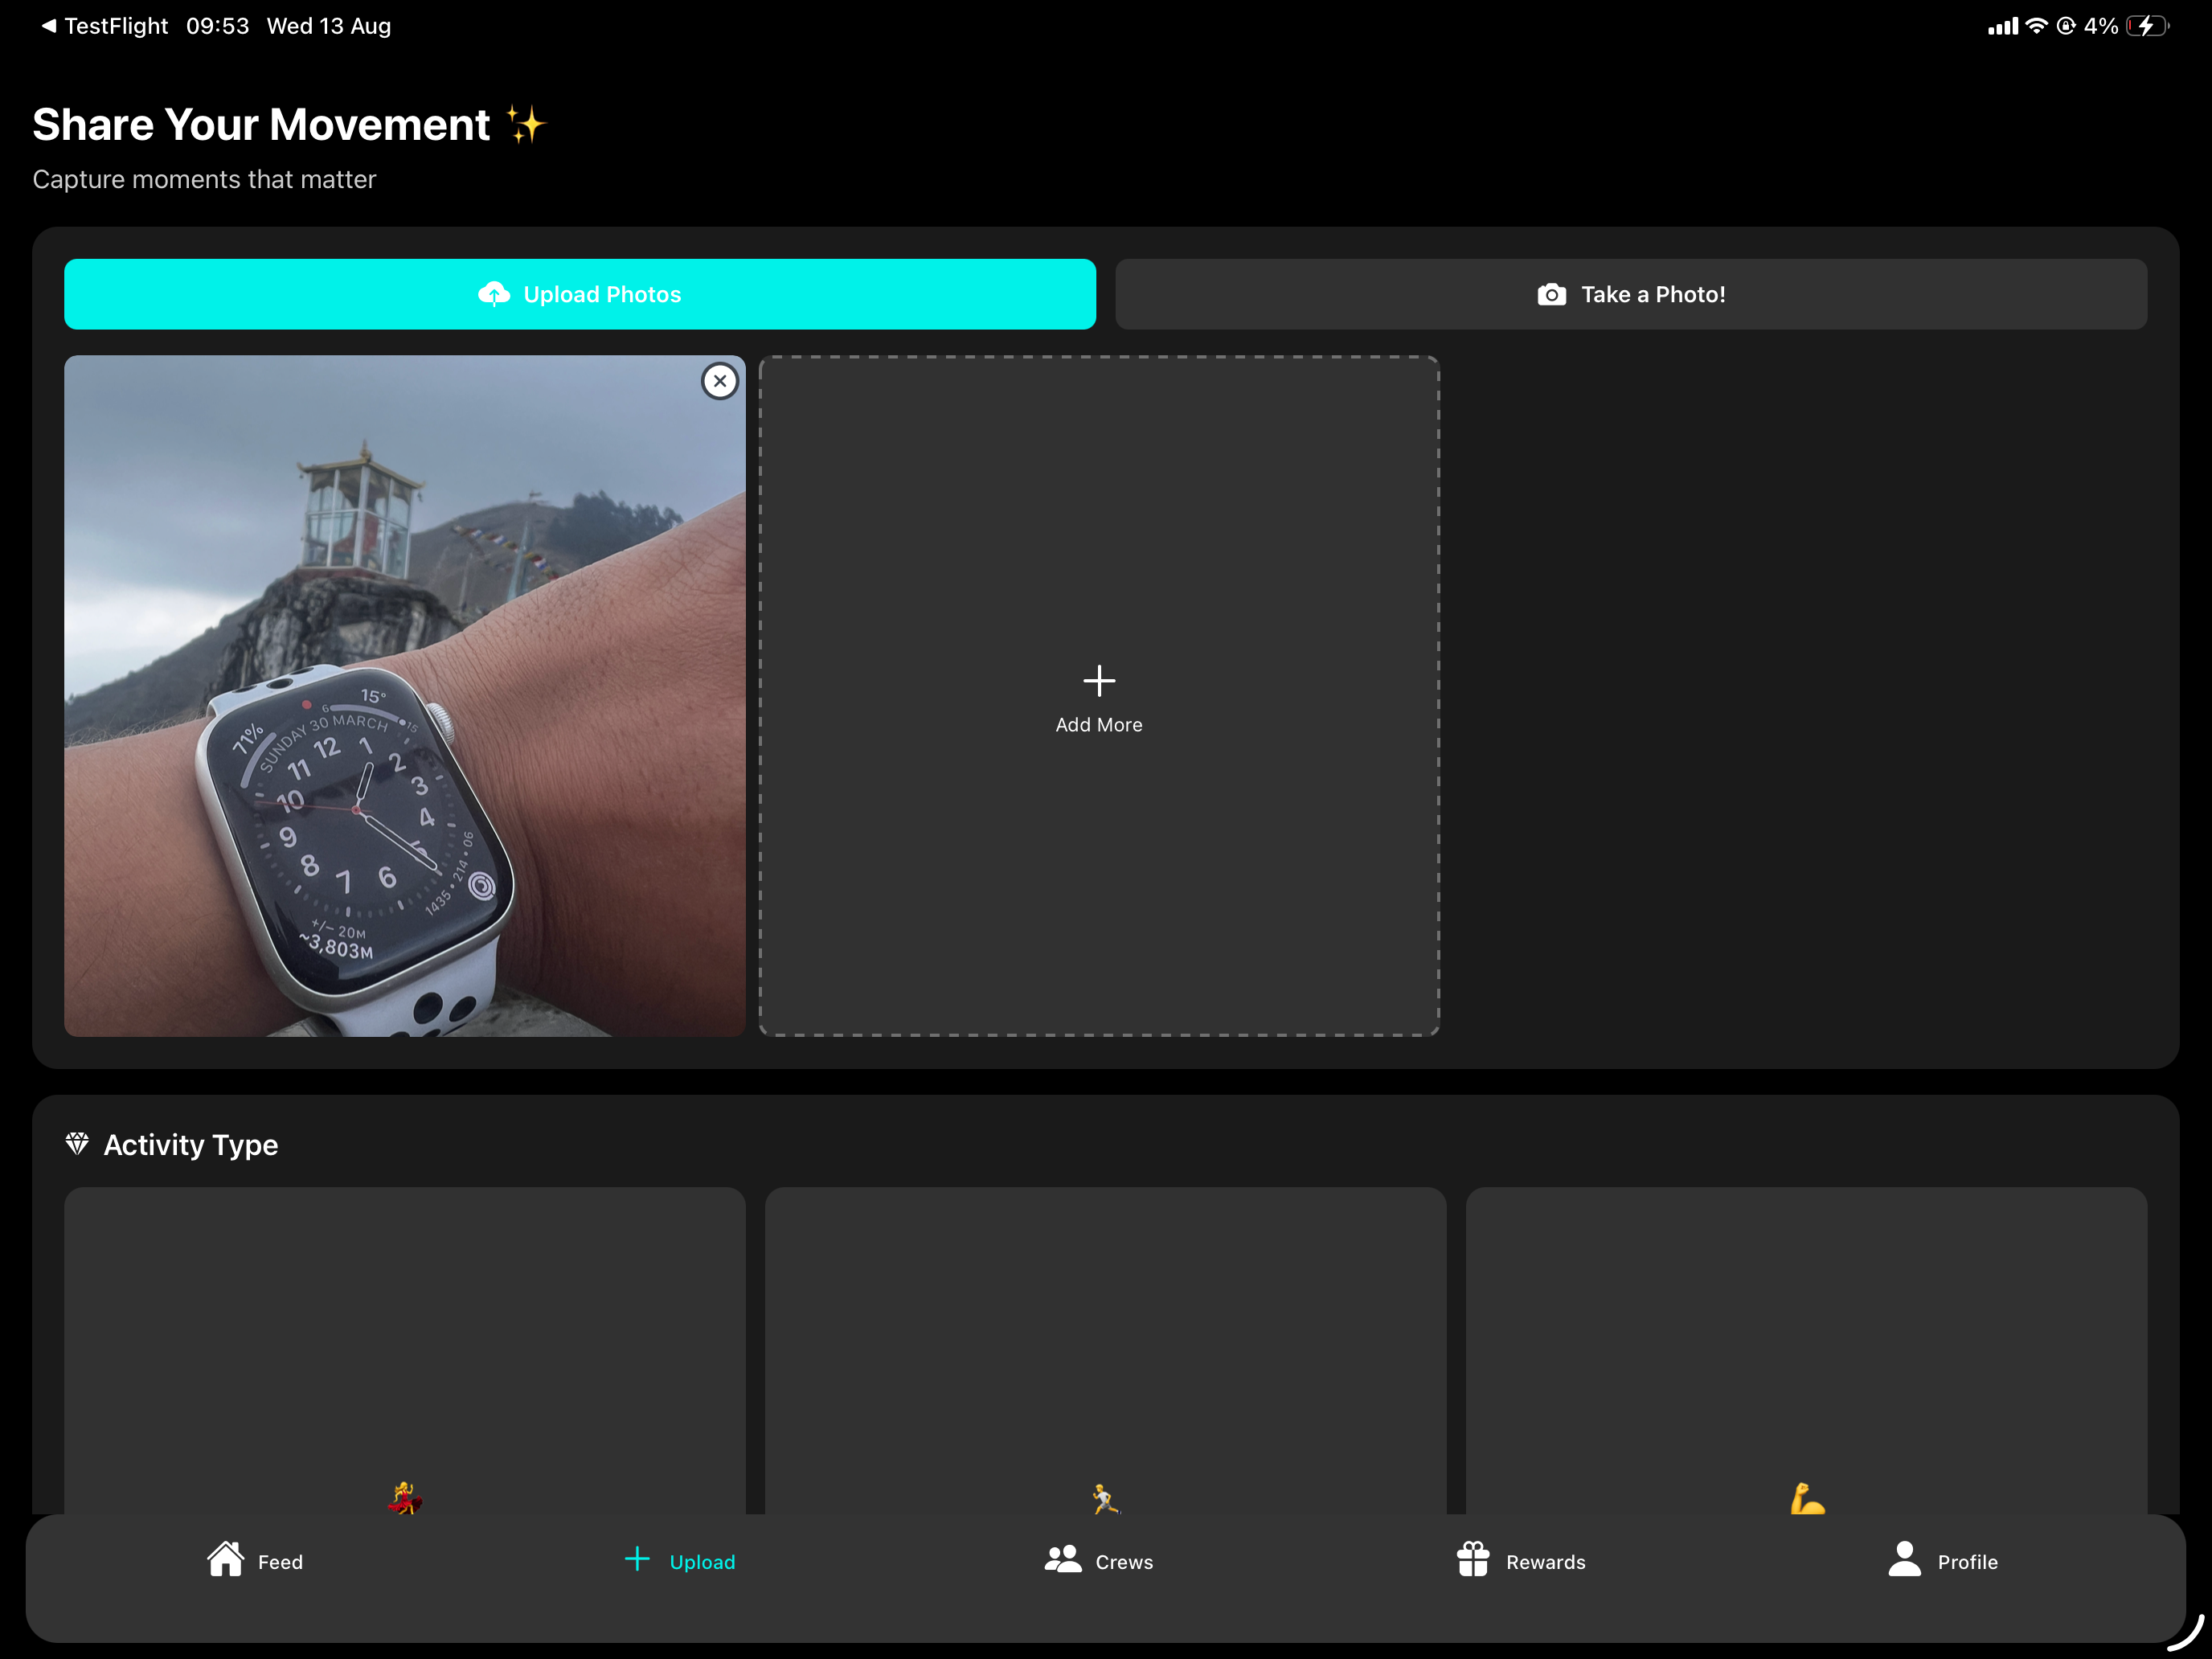Remove the uploaded watch photo with X
This screenshot has width=2212, height=1659.
720,381
